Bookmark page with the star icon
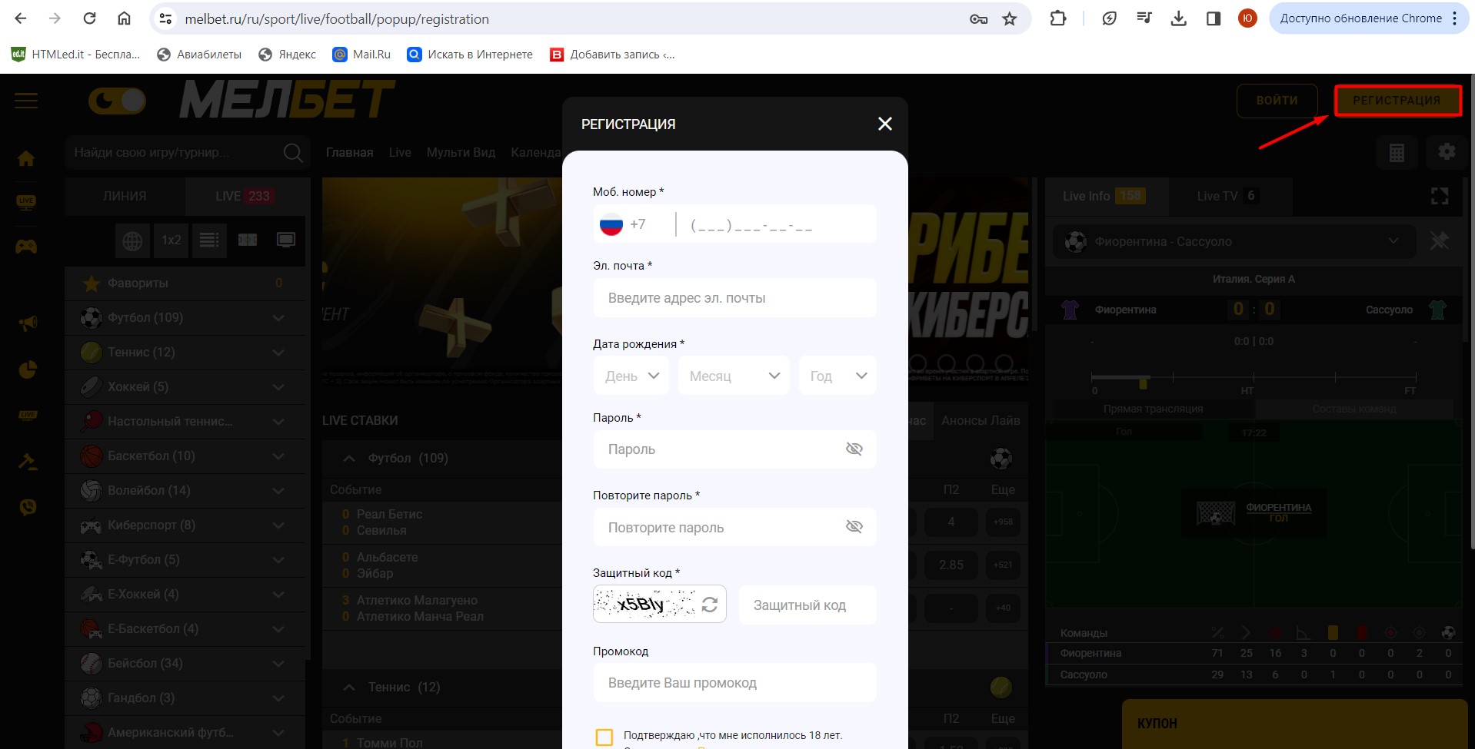1475x749 pixels. click(1010, 19)
